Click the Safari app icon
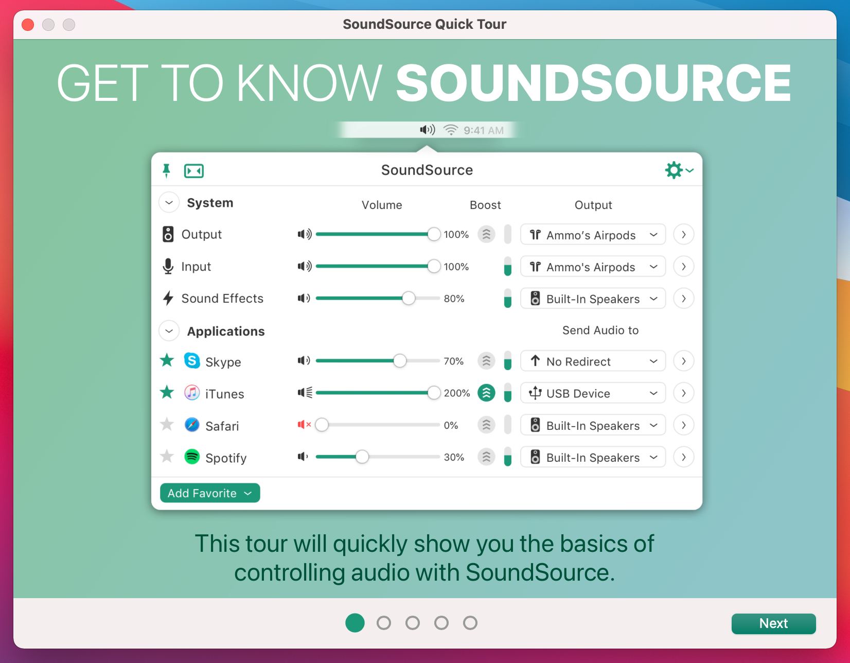Viewport: 850px width, 663px height. [x=192, y=425]
